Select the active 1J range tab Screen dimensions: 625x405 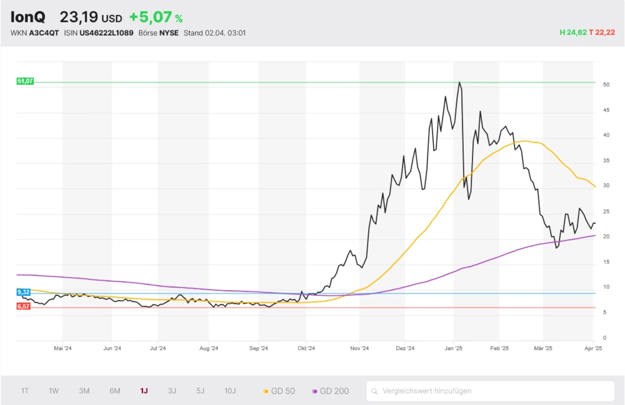tap(144, 391)
